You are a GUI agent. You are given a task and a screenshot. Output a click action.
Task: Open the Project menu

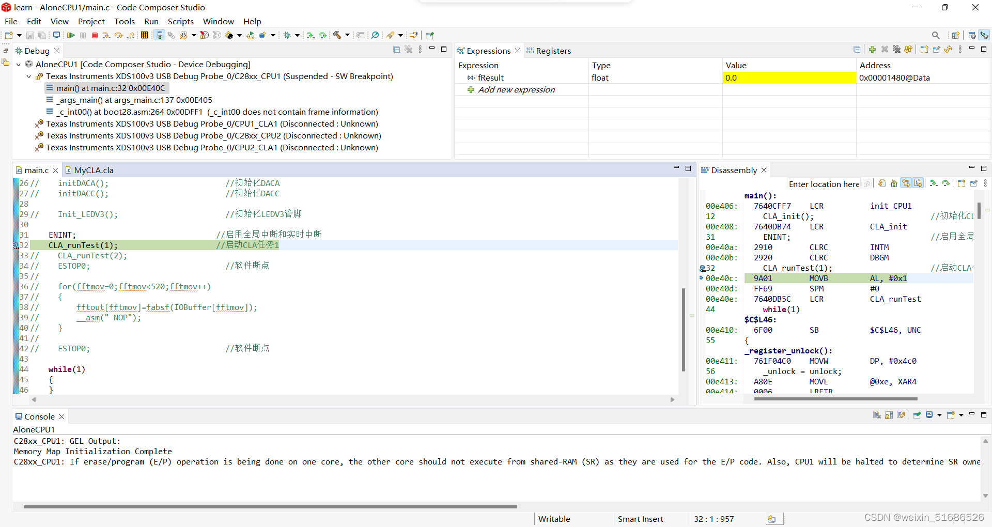pyautogui.click(x=91, y=21)
